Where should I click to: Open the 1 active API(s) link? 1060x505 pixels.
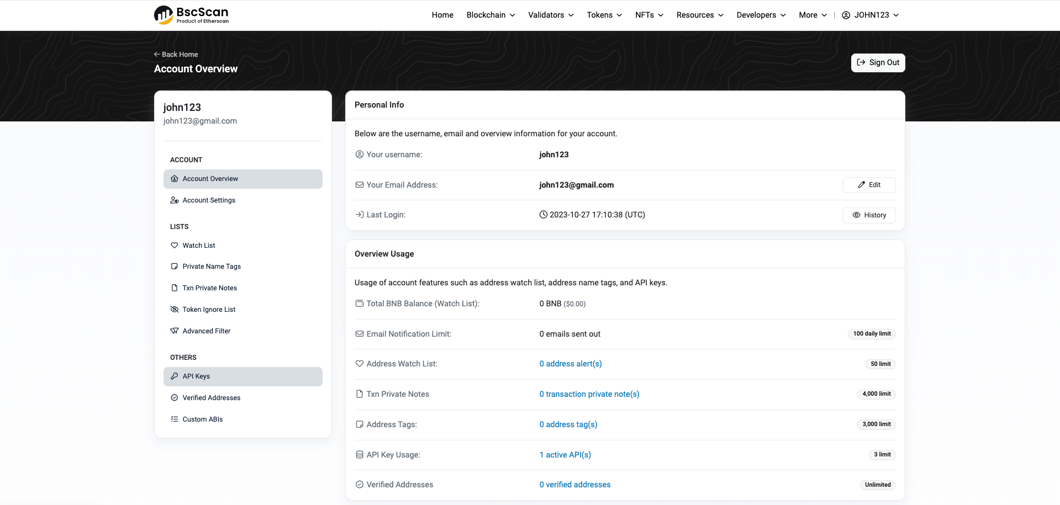point(565,455)
